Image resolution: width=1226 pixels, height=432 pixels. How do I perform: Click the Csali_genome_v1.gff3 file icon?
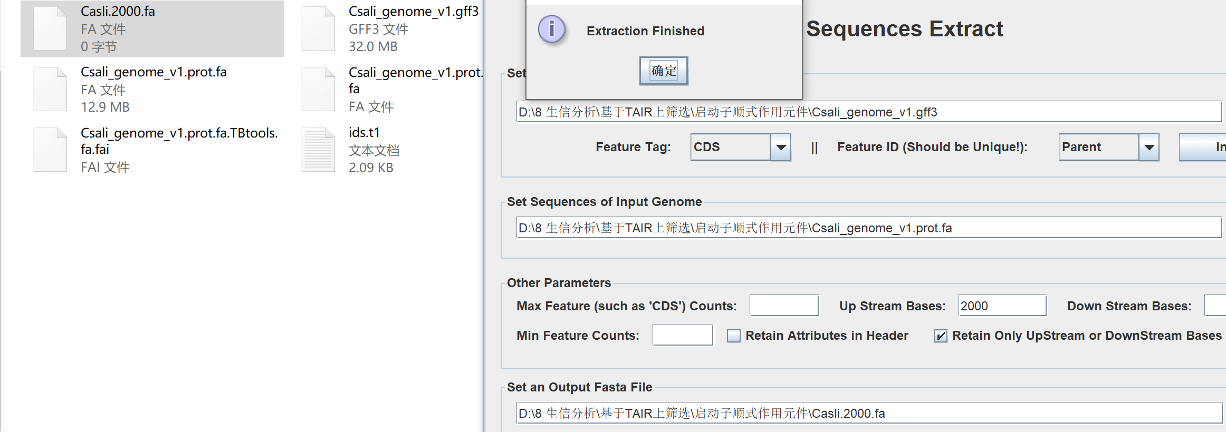coord(318,28)
